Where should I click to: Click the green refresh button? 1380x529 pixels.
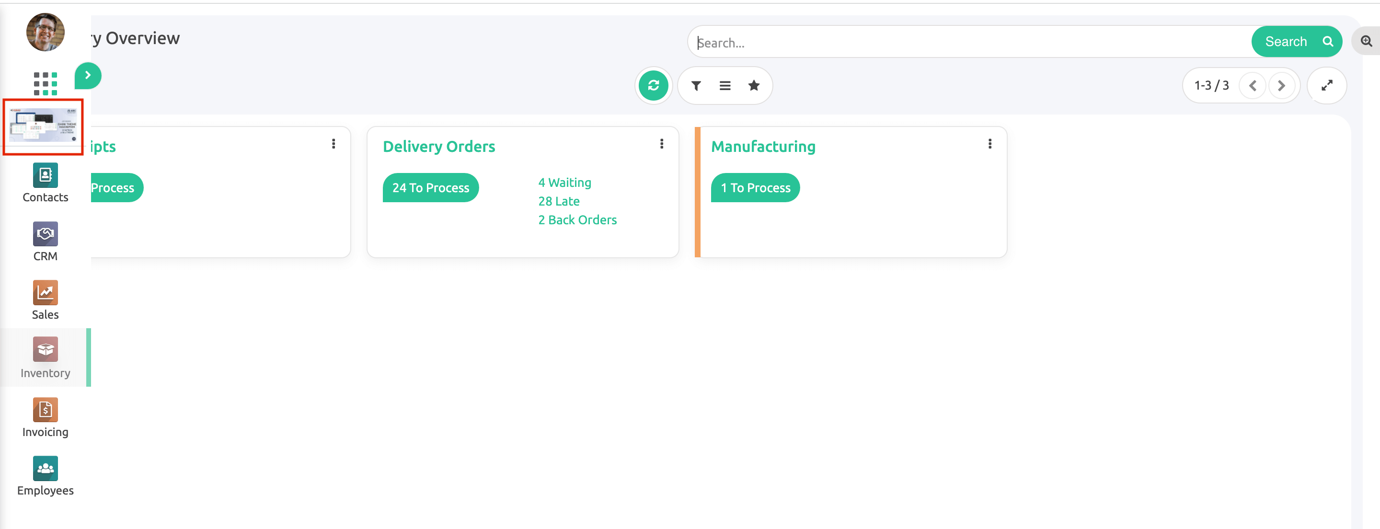pos(653,86)
